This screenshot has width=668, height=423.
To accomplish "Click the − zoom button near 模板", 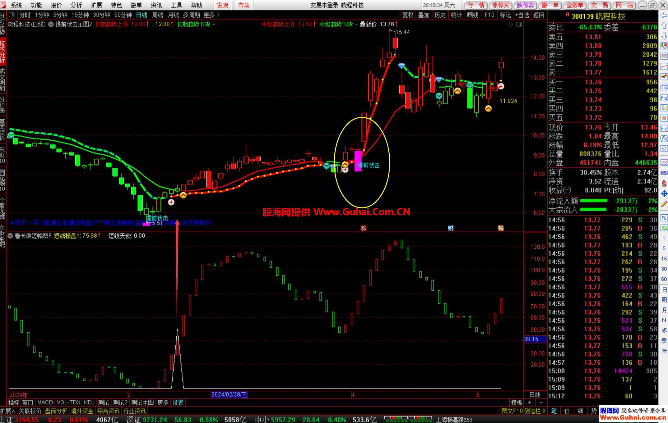I will (x=541, y=403).
